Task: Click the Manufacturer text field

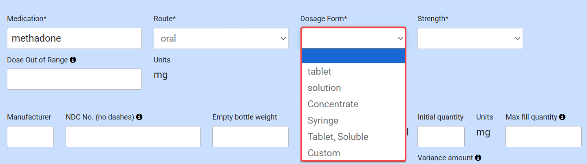Action: point(30,137)
